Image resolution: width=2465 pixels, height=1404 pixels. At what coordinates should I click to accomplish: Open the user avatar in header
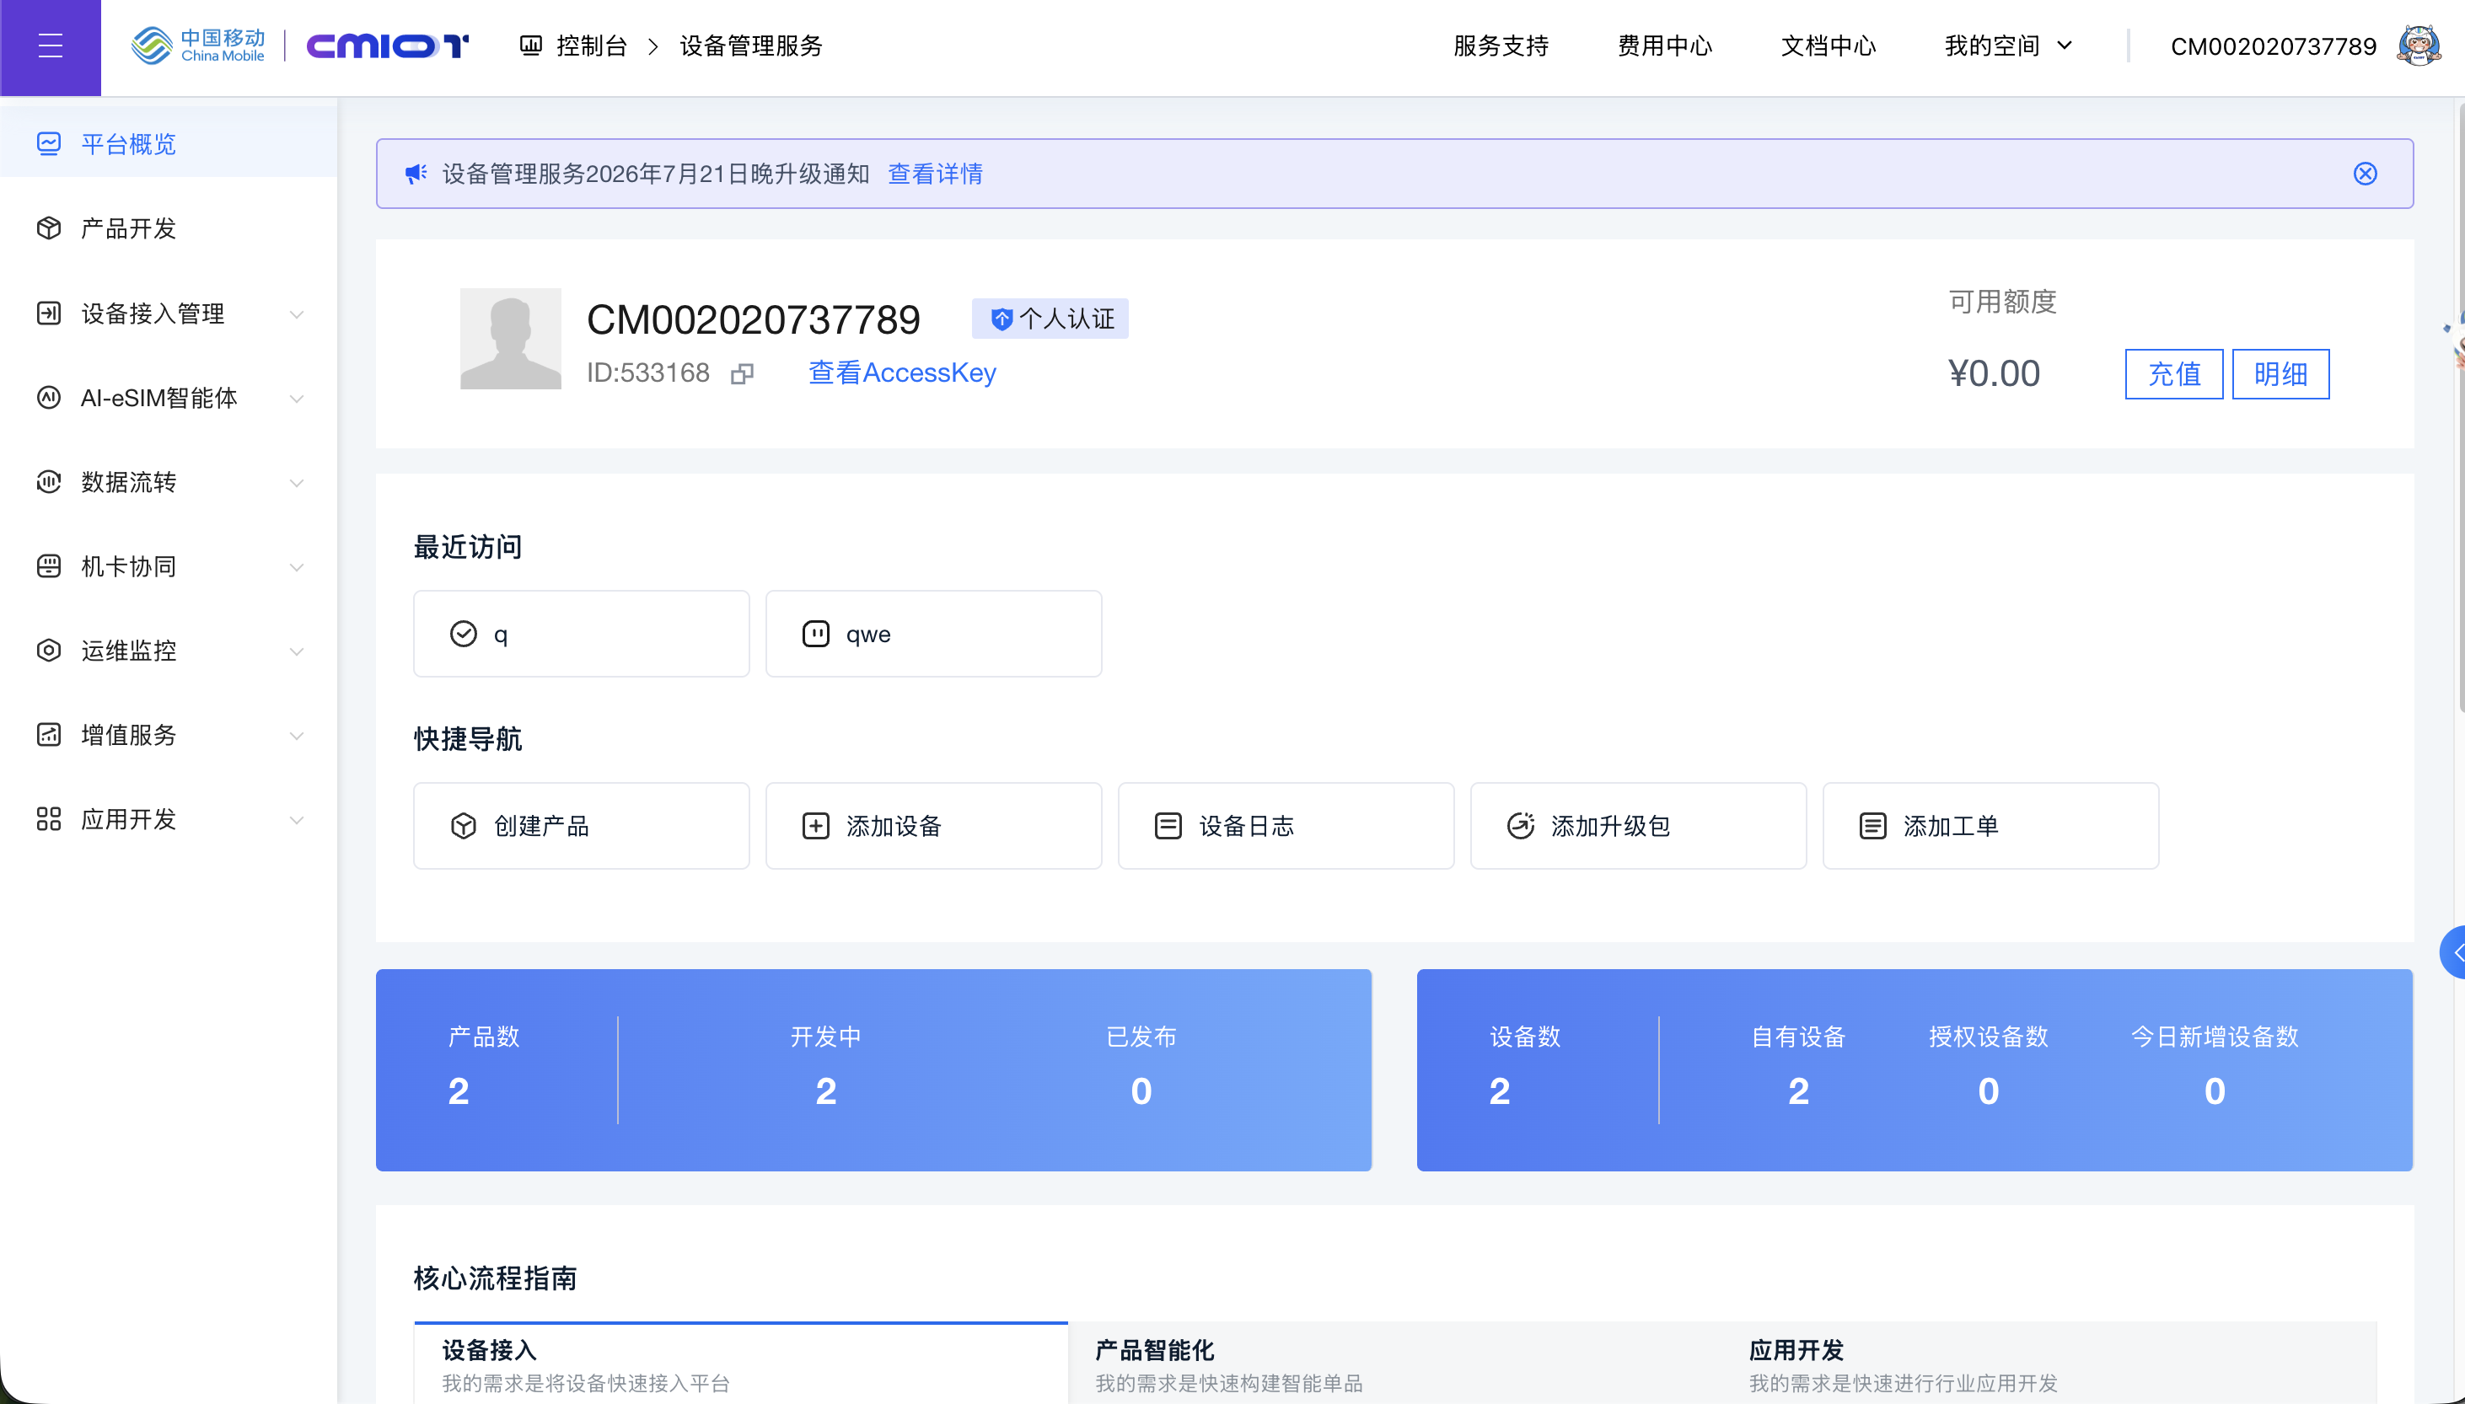click(2419, 46)
